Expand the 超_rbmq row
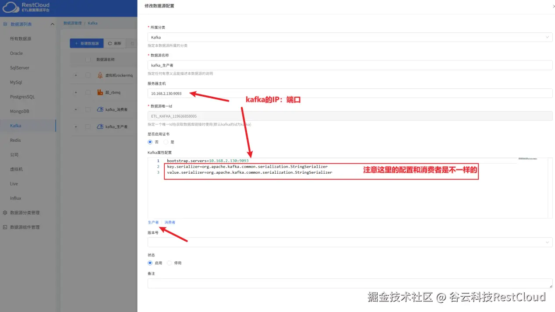This screenshot has width=555, height=312. pyautogui.click(x=76, y=92)
